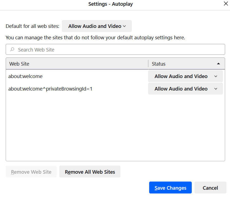Click chevron icon beside about:welcome status
The width and height of the screenshot is (230, 197).
point(216,76)
